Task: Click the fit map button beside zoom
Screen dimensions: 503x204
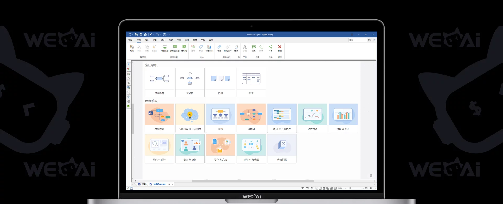Action: (366, 188)
